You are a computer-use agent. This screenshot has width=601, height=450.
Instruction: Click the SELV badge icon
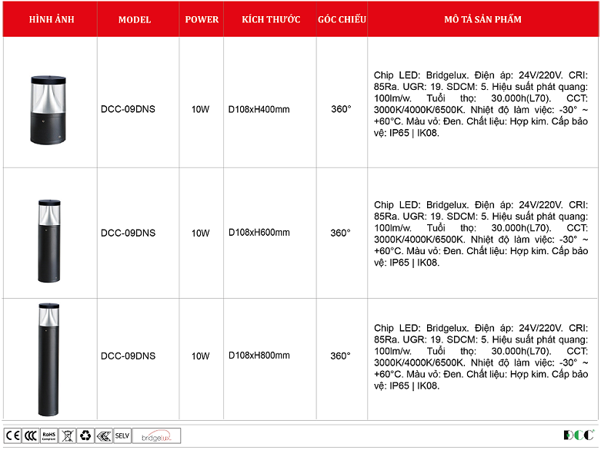[x=122, y=435]
